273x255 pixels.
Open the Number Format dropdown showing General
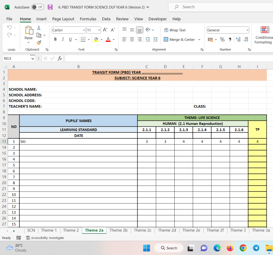(x=228, y=30)
